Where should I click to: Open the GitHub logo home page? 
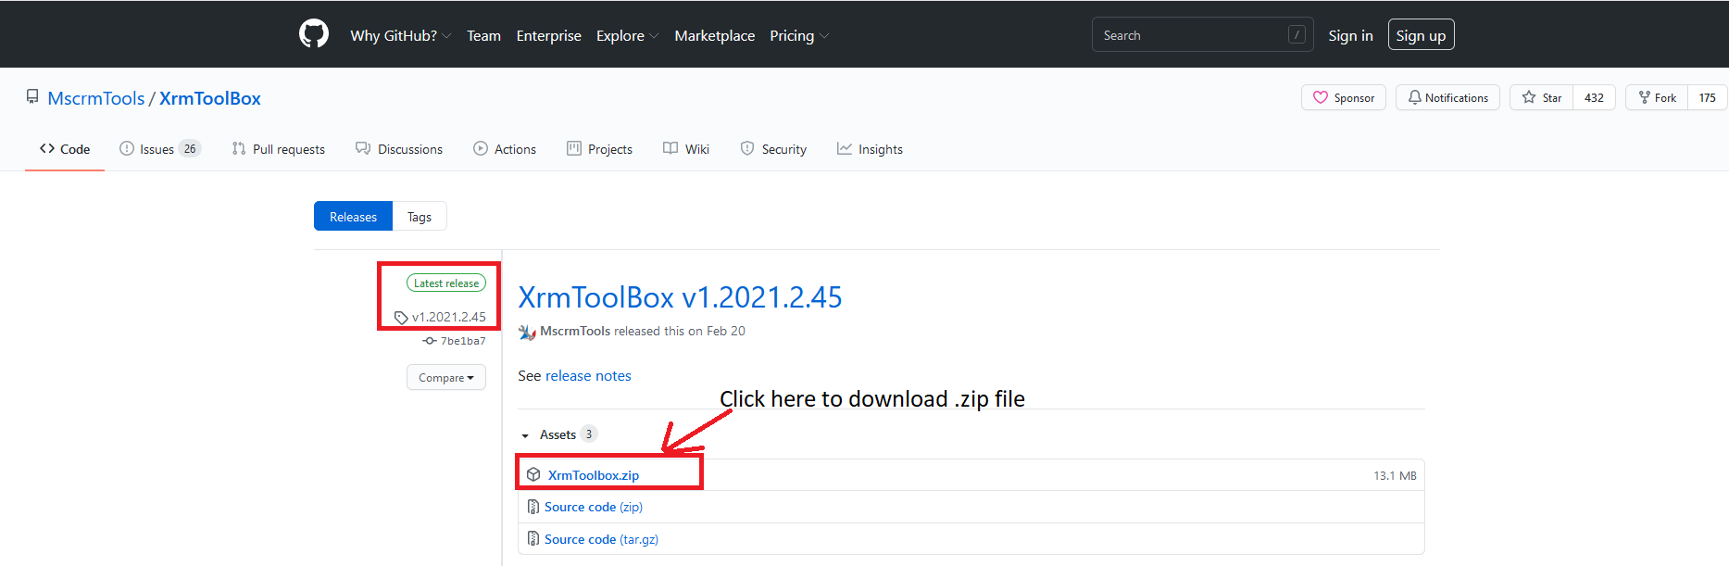(314, 34)
